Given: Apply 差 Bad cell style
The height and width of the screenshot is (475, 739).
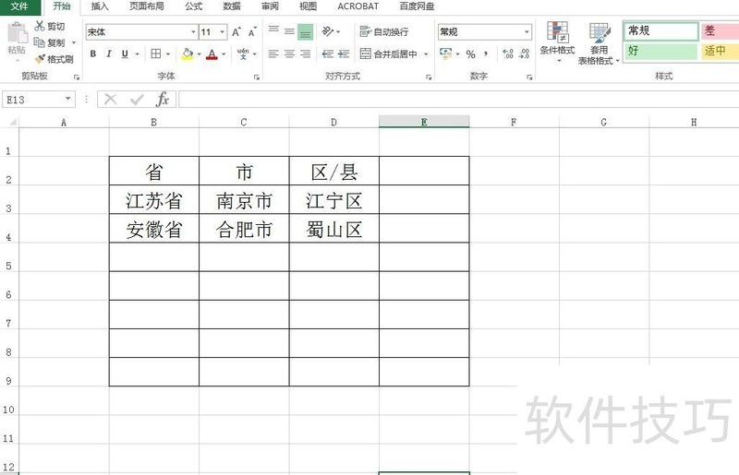Looking at the screenshot, I should coord(720,31).
